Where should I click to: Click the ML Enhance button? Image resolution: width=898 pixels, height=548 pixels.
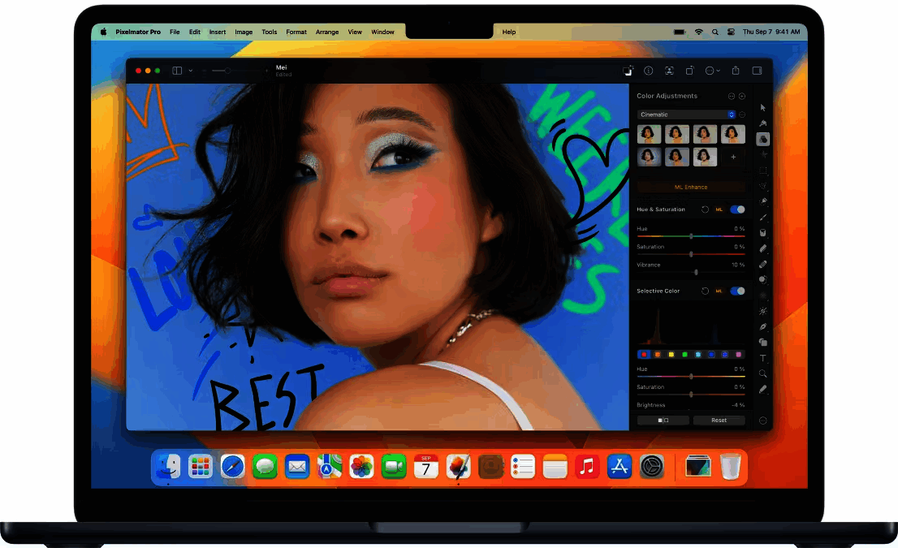[x=692, y=187]
